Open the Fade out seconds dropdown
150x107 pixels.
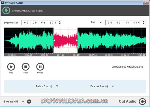[x=113, y=86]
